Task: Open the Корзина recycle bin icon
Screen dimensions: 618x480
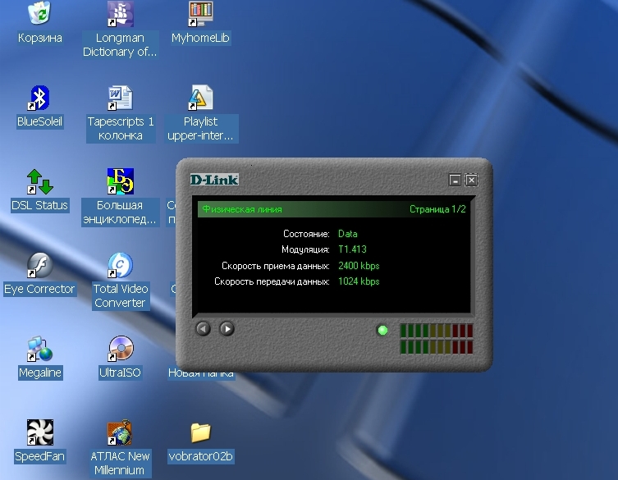Action: tap(40, 12)
